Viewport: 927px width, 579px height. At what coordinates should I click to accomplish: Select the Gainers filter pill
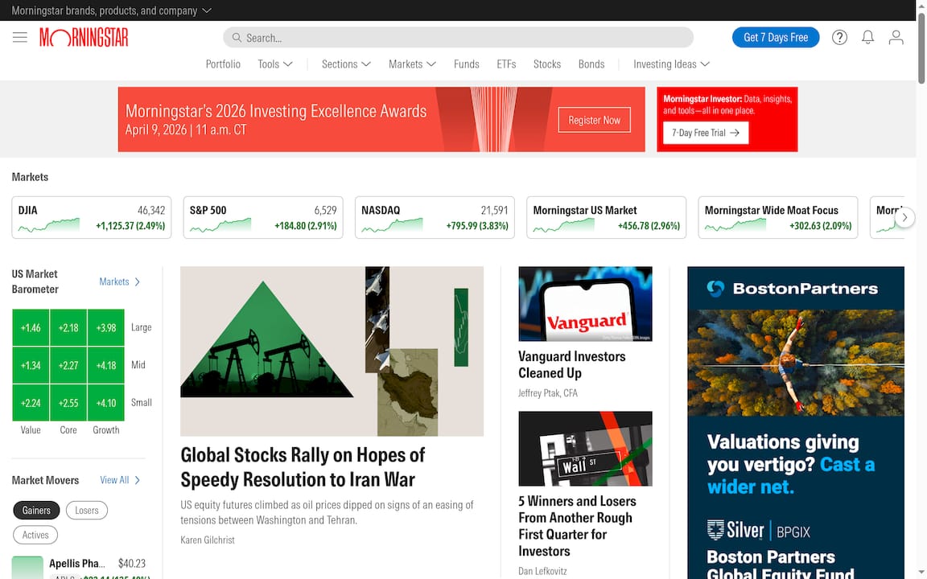(36, 511)
